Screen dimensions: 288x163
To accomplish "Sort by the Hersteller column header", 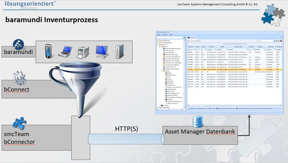I will coord(211,47).
